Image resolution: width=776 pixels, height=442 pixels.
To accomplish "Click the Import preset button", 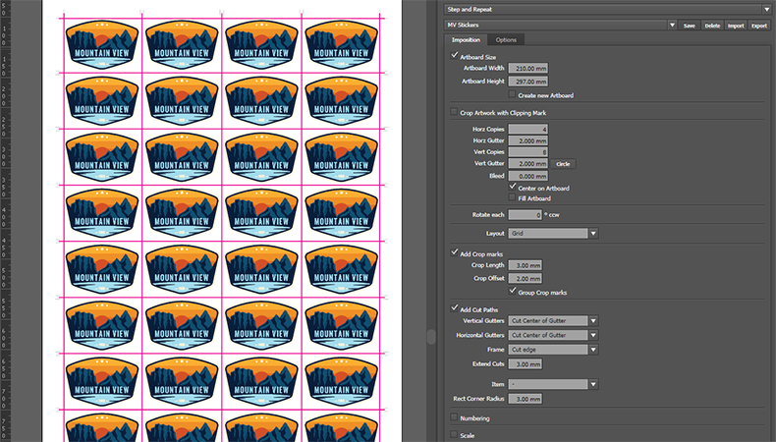I will pyautogui.click(x=736, y=26).
